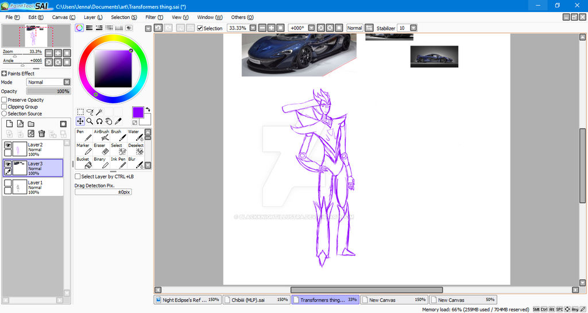Enable Clipping Group checkbox
588x313 pixels.
(4, 106)
